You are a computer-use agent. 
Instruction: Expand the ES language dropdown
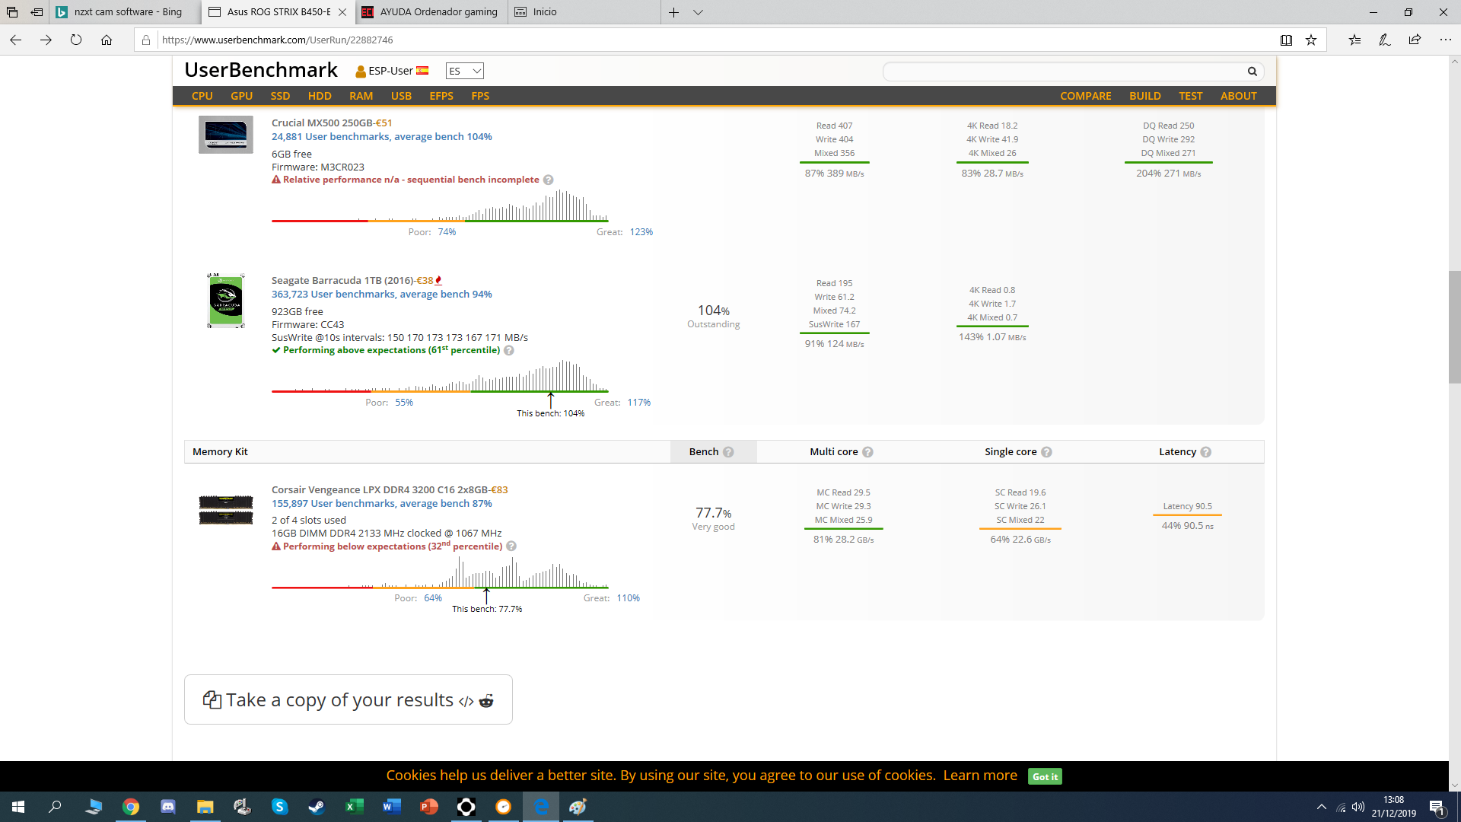tap(465, 71)
